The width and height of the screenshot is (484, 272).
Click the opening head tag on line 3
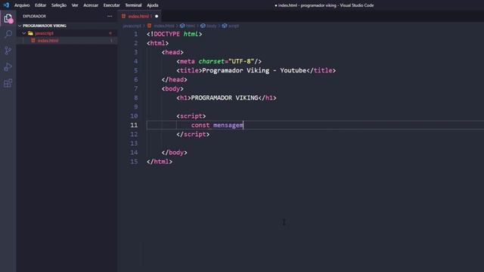[x=172, y=52]
